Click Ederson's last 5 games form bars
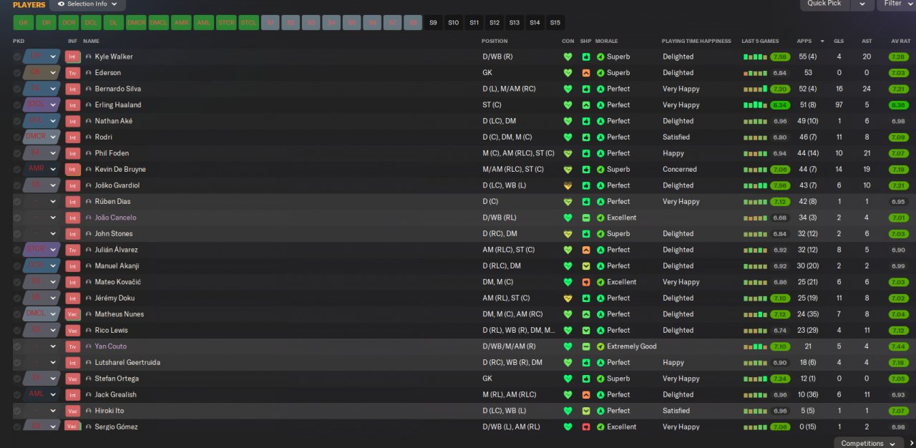This screenshot has width=916, height=448. point(755,73)
